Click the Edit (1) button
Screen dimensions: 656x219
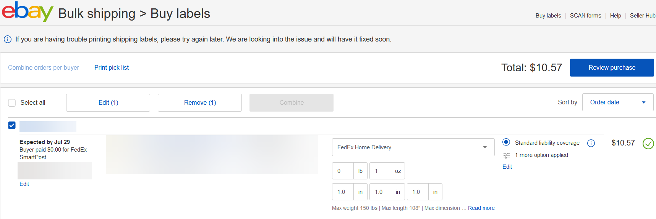point(108,103)
